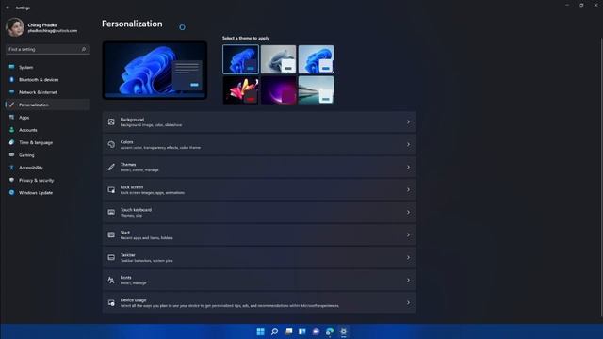Click the Find a setting search box
The image size is (603, 339).
(48, 49)
